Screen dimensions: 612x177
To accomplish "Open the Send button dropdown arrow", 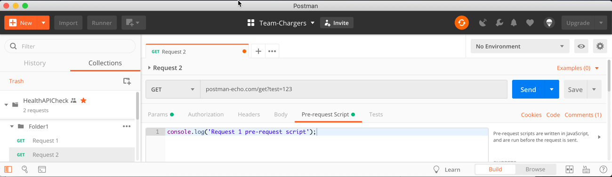I will coord(552,89).
